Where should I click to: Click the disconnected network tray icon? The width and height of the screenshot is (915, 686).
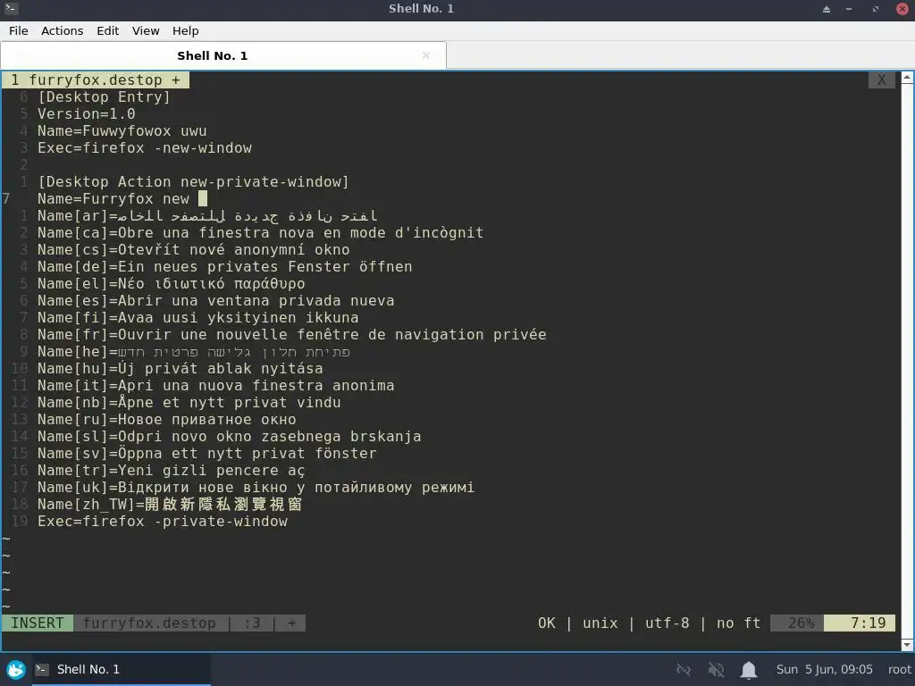pos(684,670)
